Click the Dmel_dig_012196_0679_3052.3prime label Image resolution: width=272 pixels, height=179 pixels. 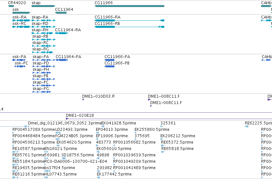[65, 123]
